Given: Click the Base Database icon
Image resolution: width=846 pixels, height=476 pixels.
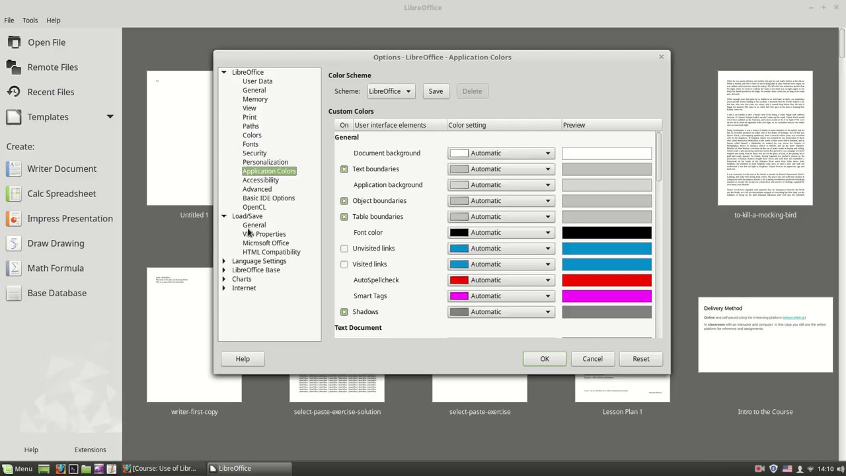Looking at the screenshot, I should [x=14, y=293].
